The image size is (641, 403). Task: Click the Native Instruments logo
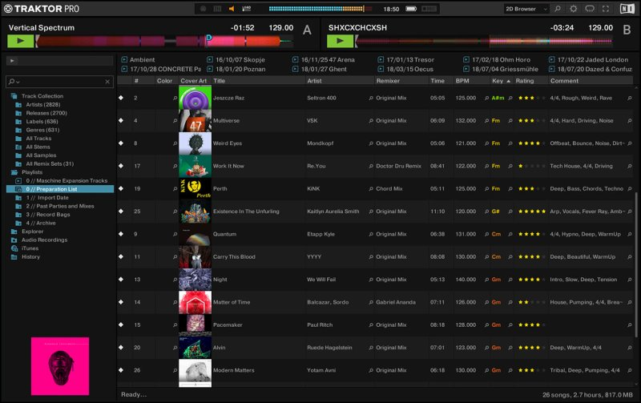pos(628,9)
